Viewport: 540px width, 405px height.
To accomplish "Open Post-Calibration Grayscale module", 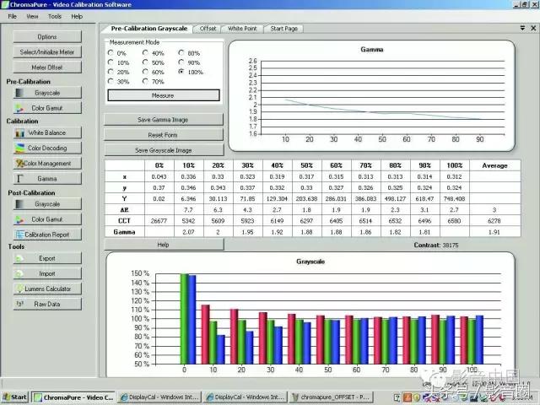I will pyautogui.click(x=47, y=204).
